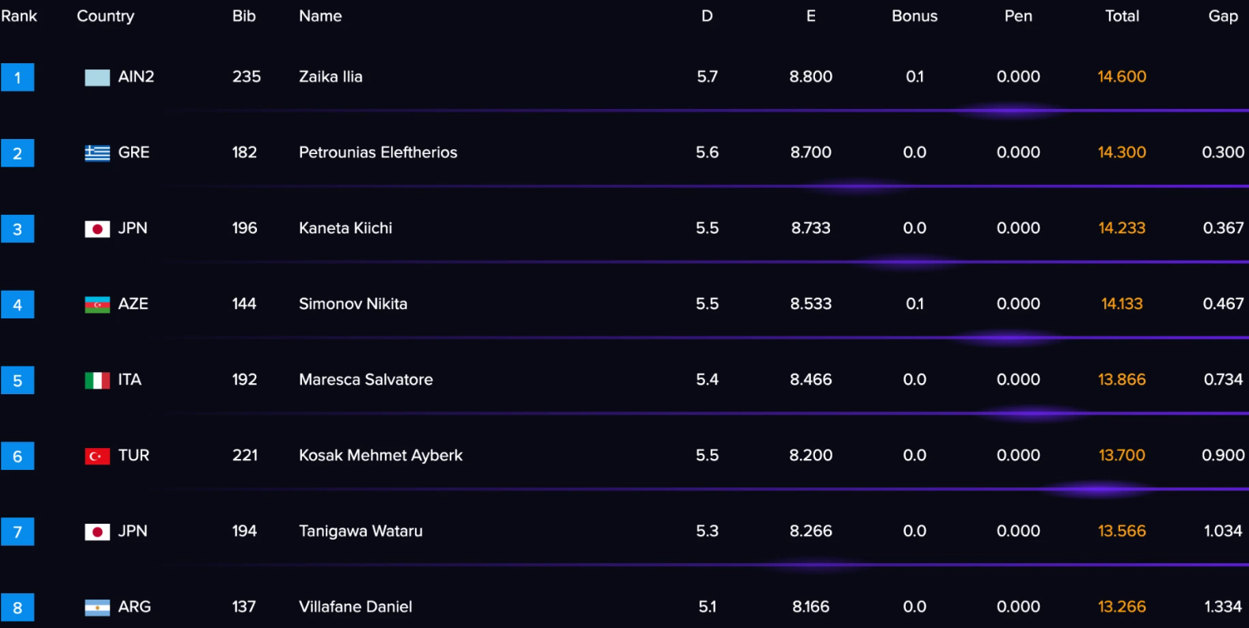Click the Turkey flag beside TUR

tap(97, 457)
